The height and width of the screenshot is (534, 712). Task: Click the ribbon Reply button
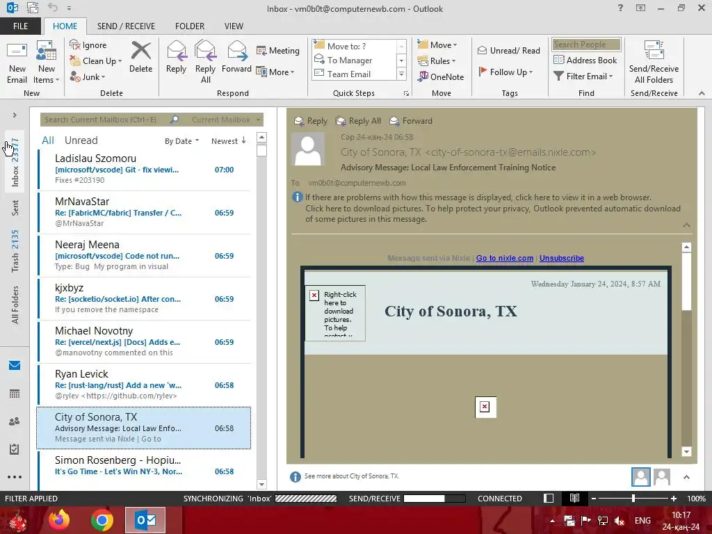176,57
